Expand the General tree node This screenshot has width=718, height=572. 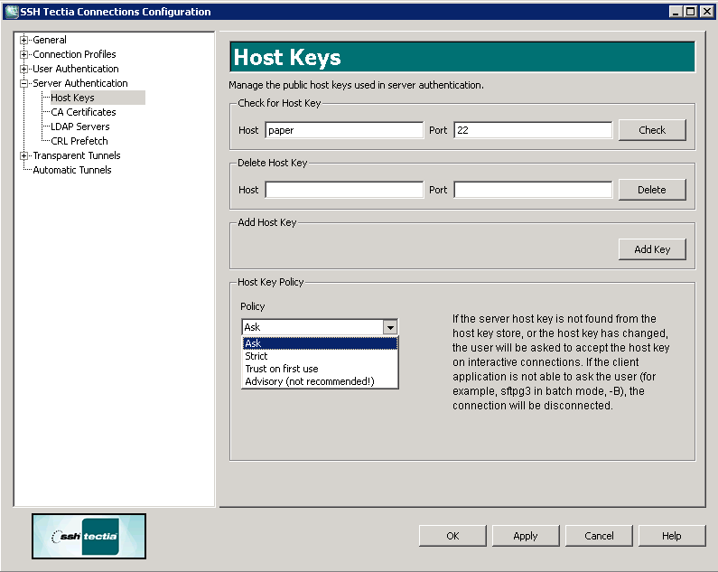pos(23,40)
